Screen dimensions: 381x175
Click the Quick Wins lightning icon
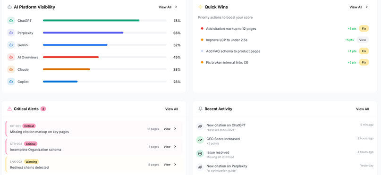(x=200, y=7)
